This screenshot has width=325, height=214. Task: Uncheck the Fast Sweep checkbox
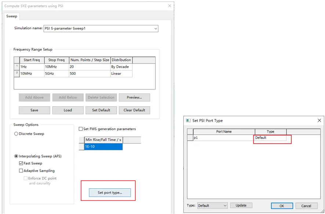(x=21, y=163)
